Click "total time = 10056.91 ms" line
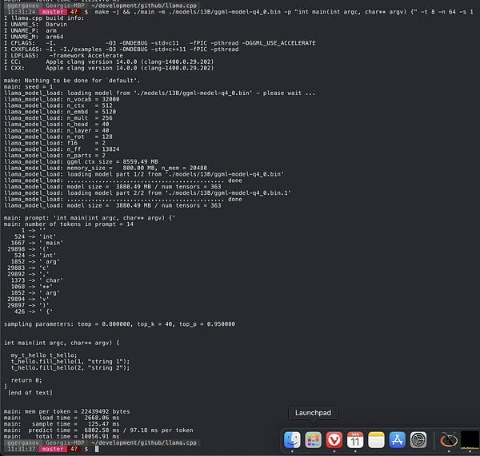Screen dimensions: 480x456 tap(62, 437)
